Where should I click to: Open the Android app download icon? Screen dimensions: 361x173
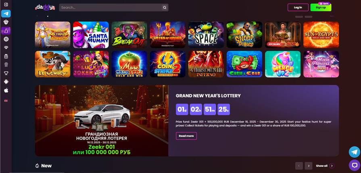coord(6,82)
